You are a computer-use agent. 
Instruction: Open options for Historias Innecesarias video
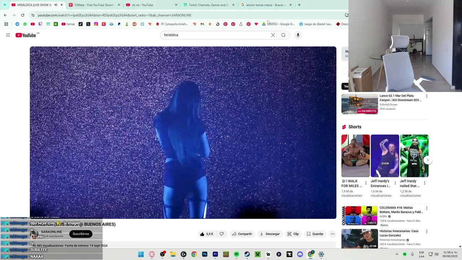[x=427, y=231]
